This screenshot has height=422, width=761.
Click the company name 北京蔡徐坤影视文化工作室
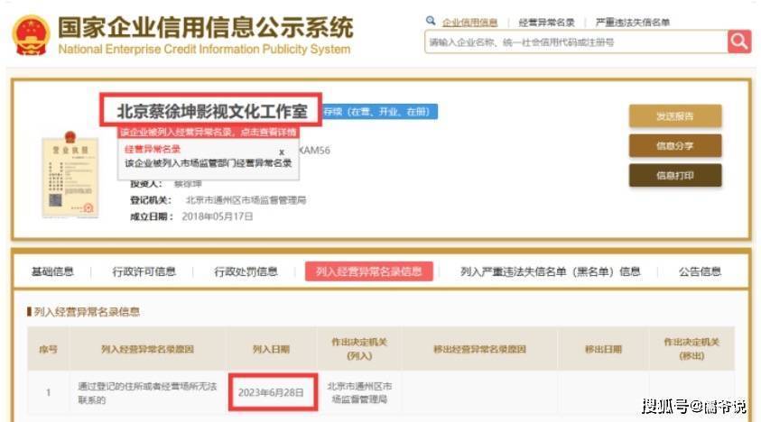[x=212, y=112]
